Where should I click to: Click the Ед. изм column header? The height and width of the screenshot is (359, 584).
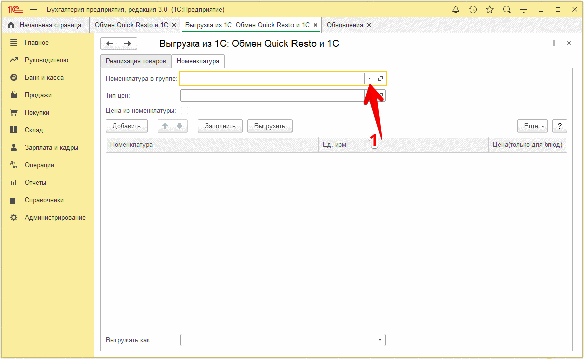tap(403, 145)
